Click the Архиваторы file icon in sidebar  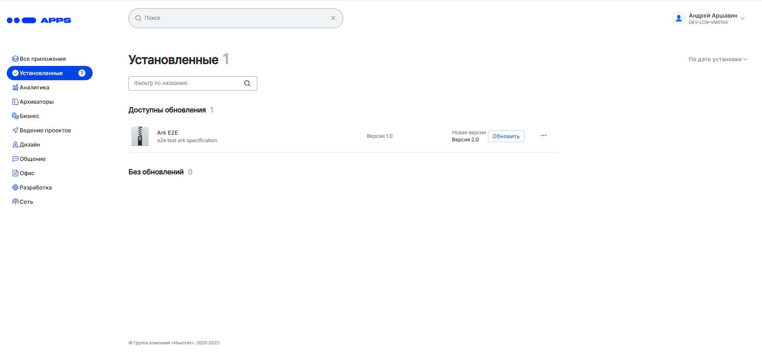[15, 102]
